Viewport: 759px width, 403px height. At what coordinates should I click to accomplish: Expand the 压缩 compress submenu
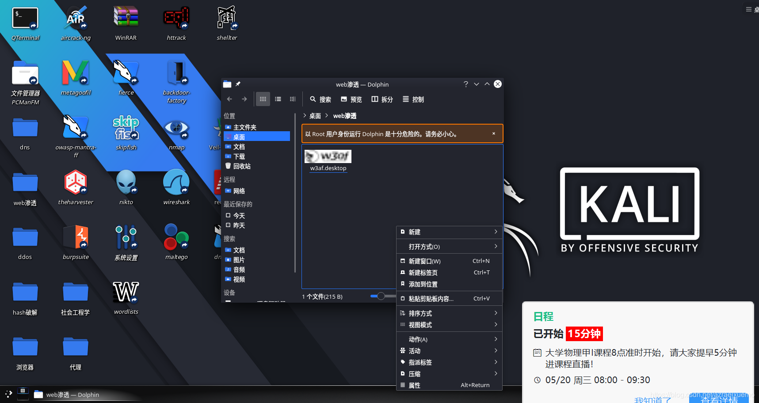(x=449, y=374)
